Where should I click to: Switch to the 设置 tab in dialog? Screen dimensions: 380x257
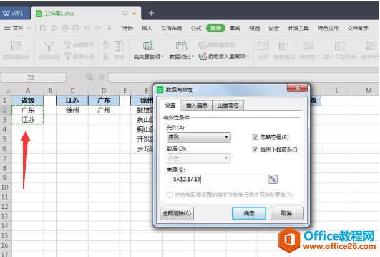[170, 105]
